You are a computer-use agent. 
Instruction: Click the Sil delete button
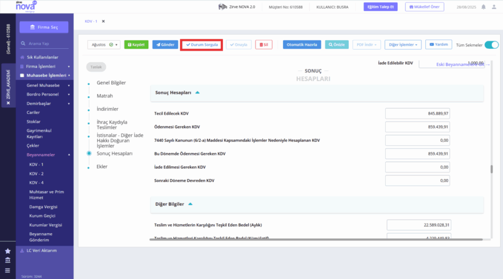pos(264,45)
